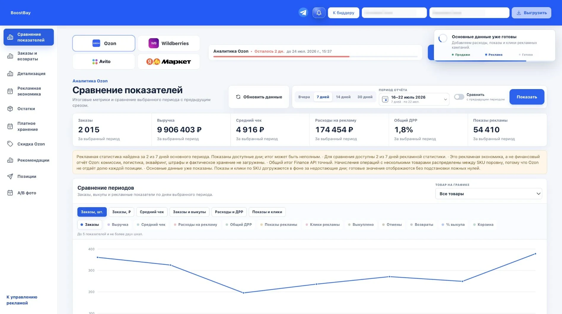Open first blurred header selector field
562x314 pixels.
tap(394, 13)
